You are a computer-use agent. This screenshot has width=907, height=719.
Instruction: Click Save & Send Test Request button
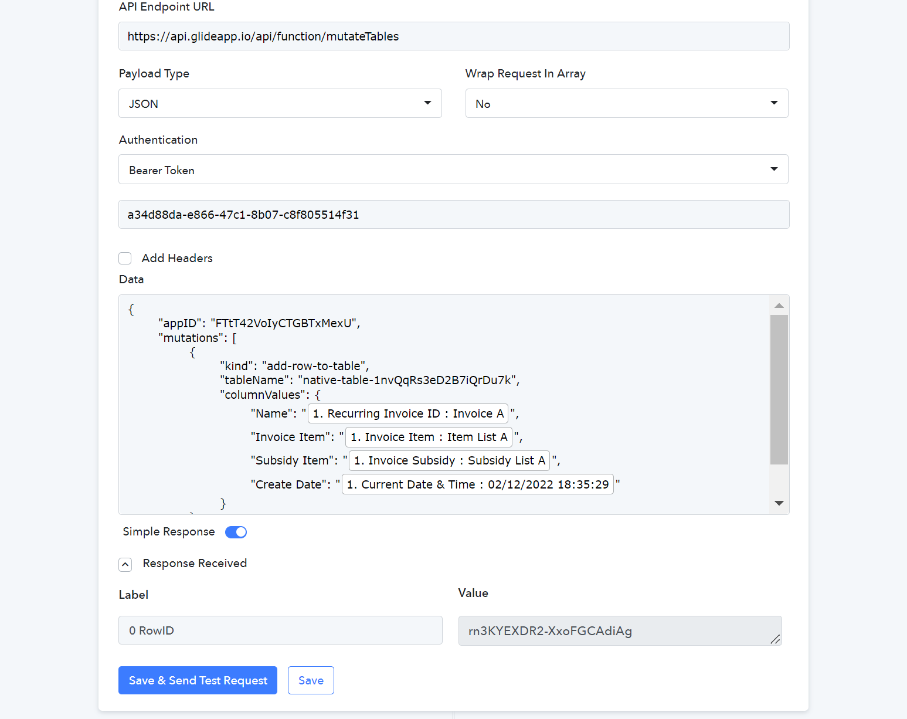[198, 680]
